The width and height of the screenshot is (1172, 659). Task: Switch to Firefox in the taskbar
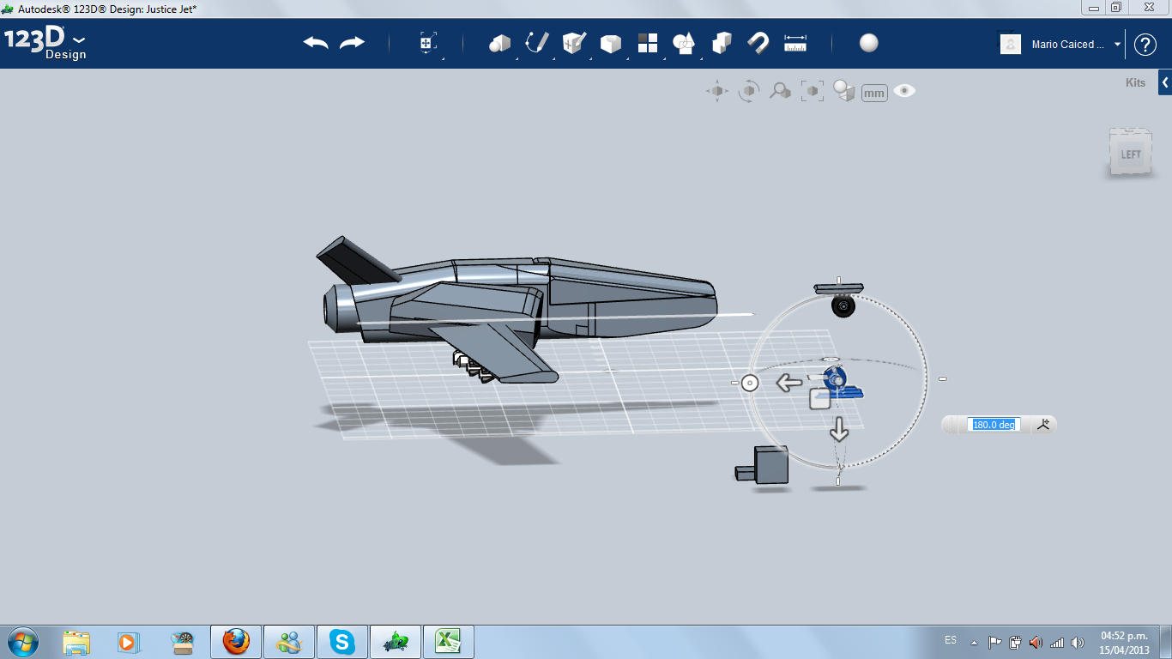[236, 642]
